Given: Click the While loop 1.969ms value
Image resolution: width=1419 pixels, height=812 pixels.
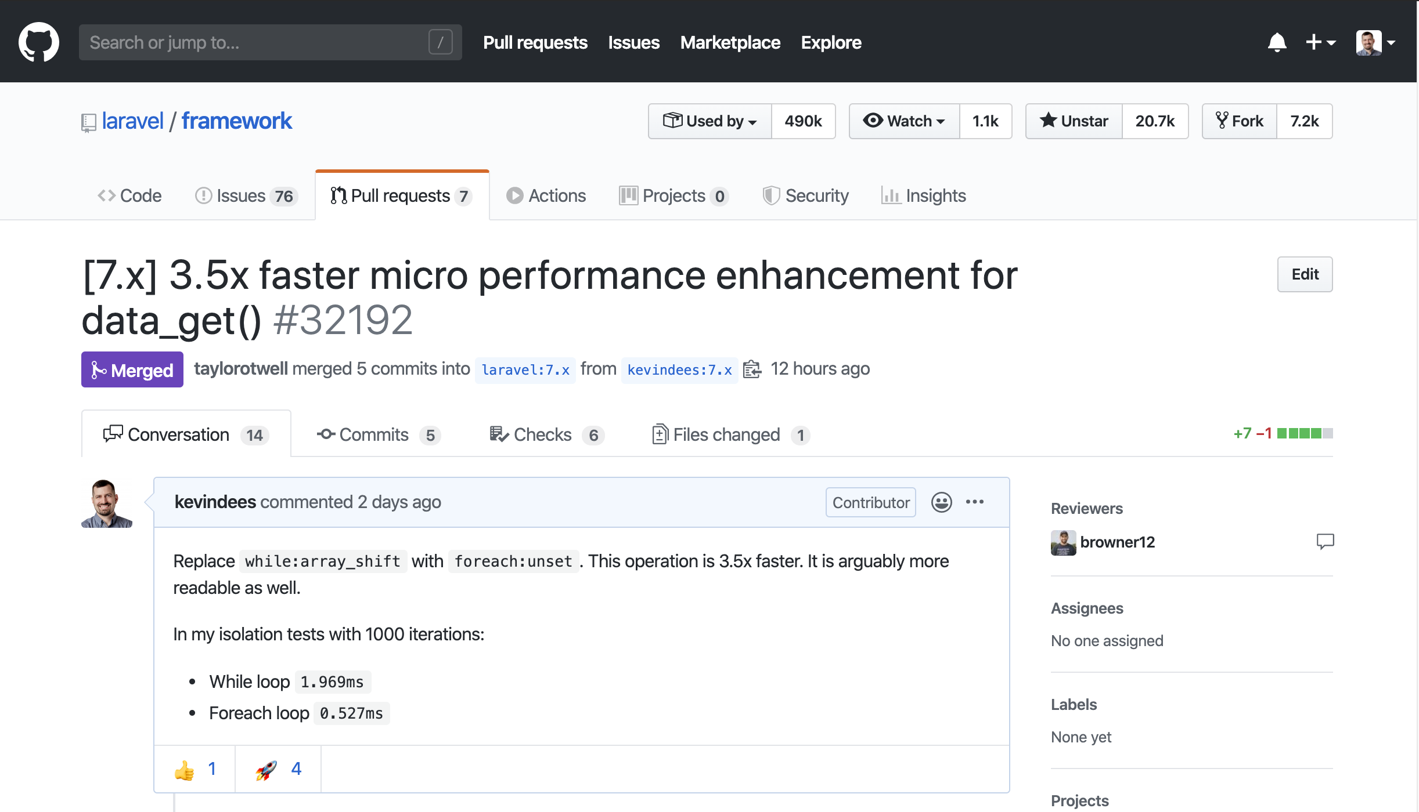Looking at the screenshot, I should pyautogui.click(x=332, y=682).
